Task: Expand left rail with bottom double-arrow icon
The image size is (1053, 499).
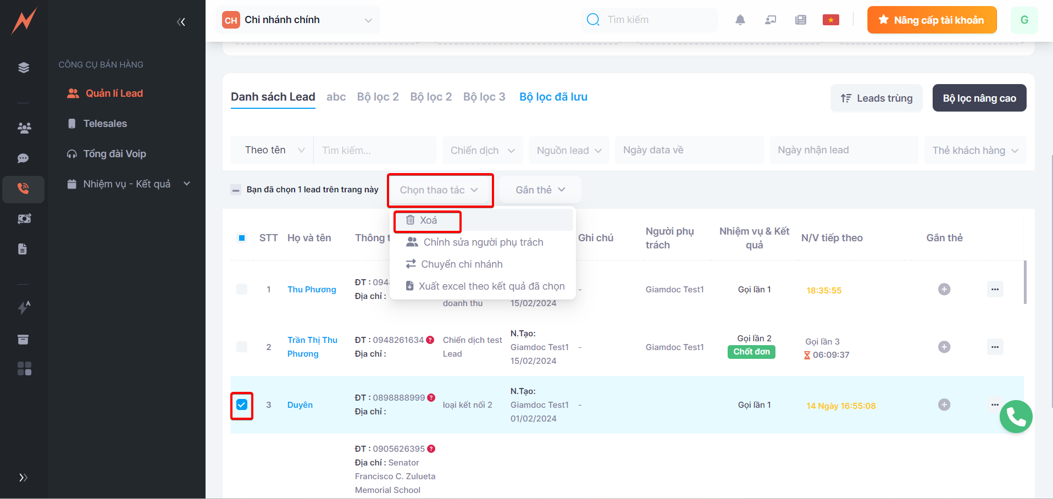Action: [23, 477]
